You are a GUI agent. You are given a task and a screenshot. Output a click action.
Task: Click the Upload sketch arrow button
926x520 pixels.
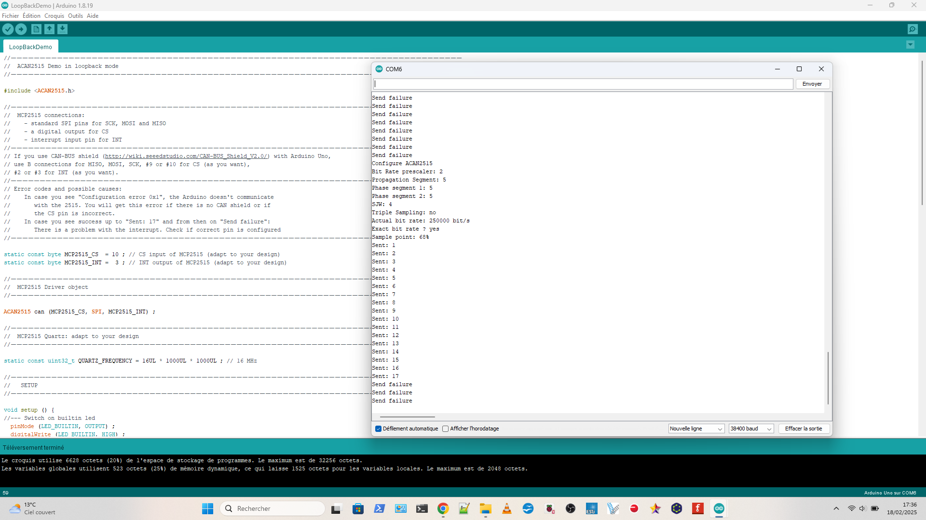(x=21, y=29)
